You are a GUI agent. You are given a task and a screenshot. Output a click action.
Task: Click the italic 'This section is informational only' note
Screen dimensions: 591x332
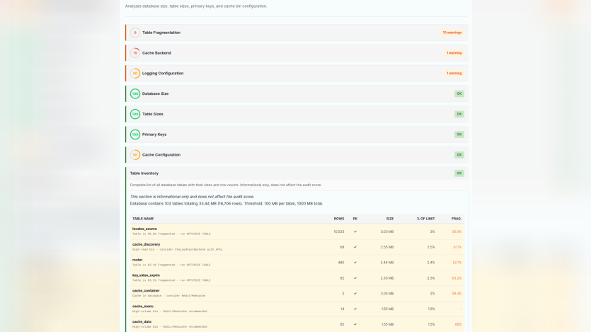pos(192,197)
